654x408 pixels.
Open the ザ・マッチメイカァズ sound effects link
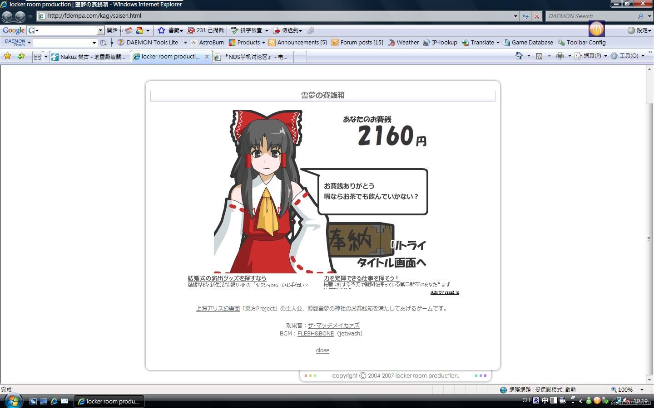click(x=333, y=325)
